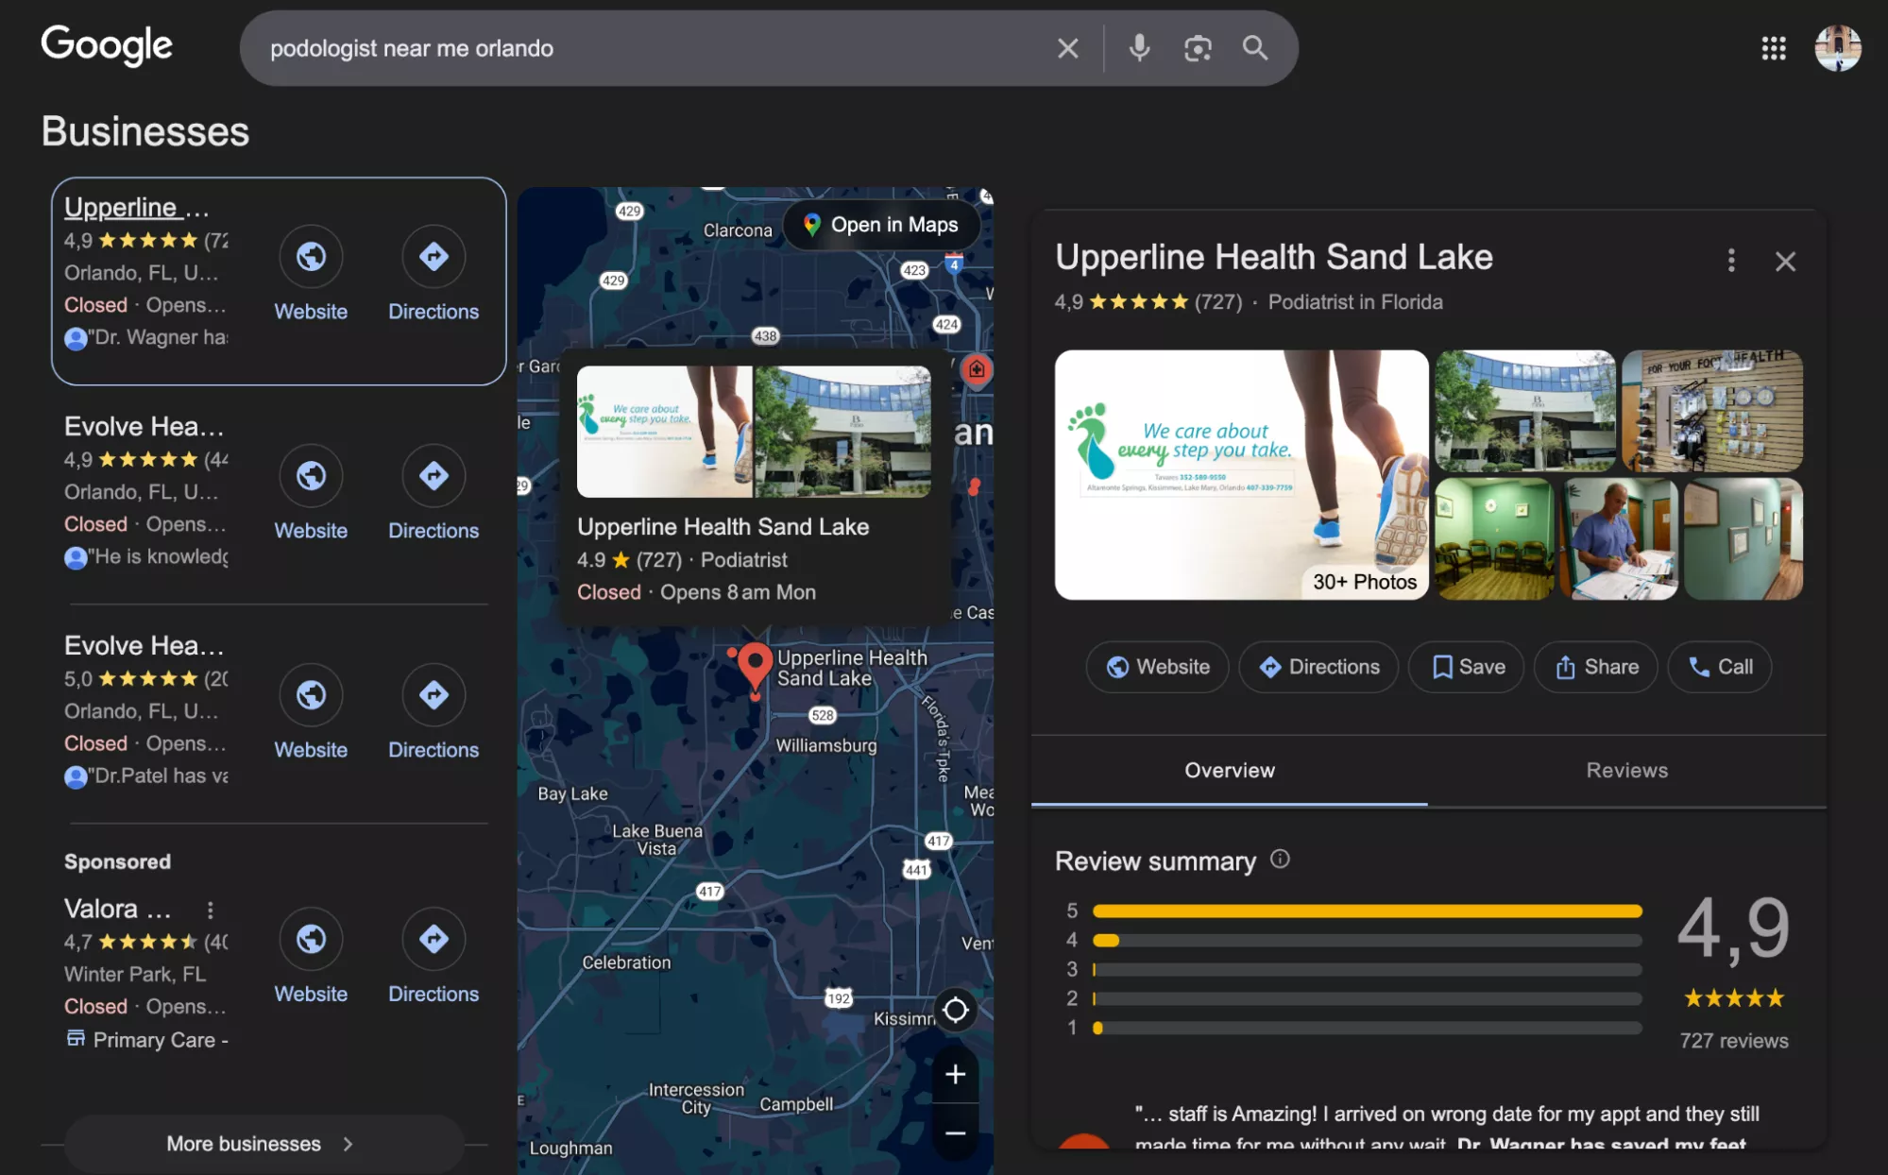
Task: Open the Google apps grid
Action: coord(1775,47)
